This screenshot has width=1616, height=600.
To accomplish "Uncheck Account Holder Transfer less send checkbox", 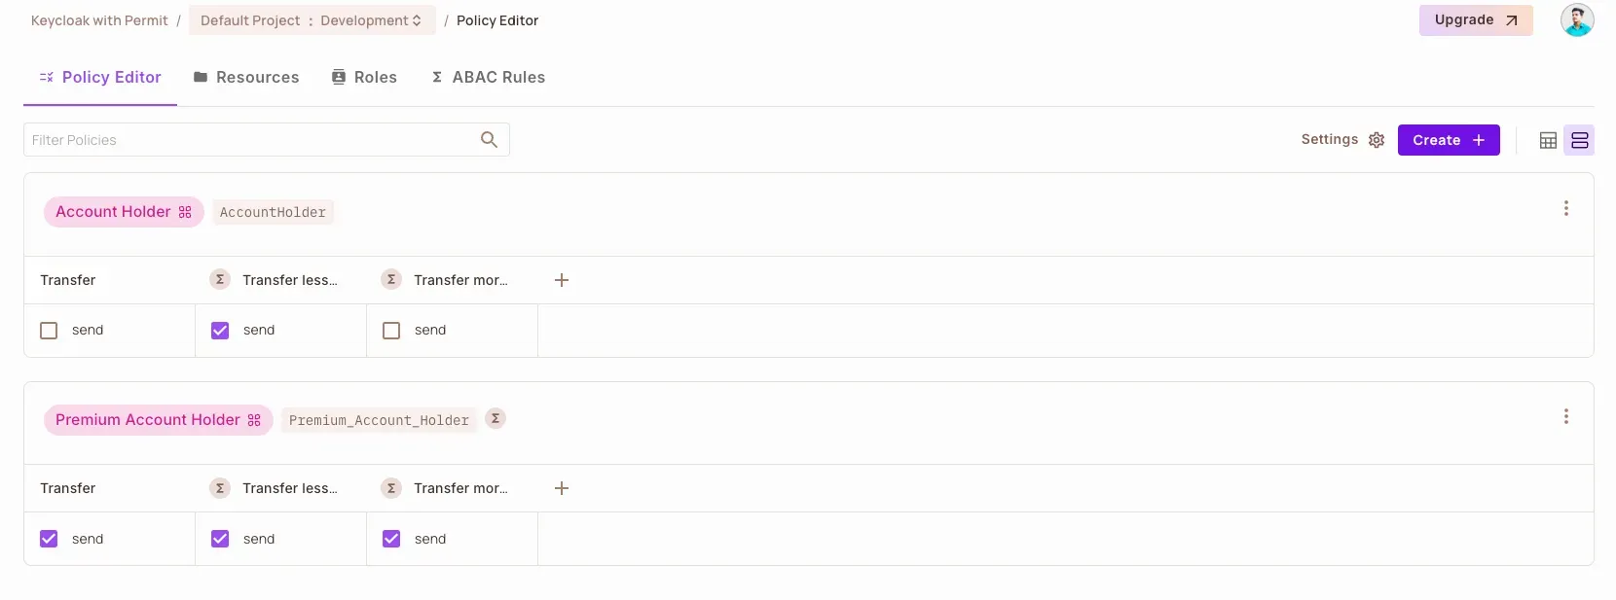I will (220, 331).
